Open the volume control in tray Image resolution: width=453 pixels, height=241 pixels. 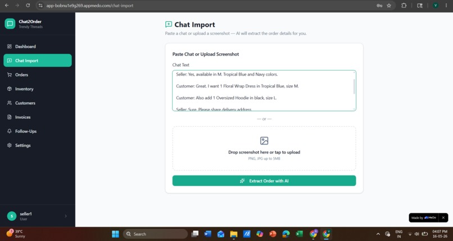click(x=417, y=234)
